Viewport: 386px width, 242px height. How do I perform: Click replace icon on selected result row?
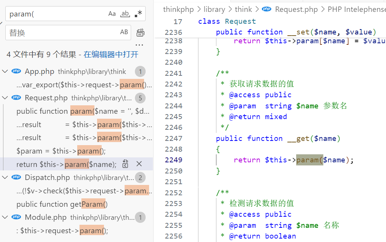[x=125, y=164]
